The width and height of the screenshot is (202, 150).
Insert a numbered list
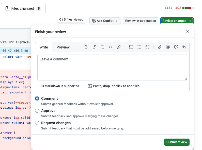131,47
